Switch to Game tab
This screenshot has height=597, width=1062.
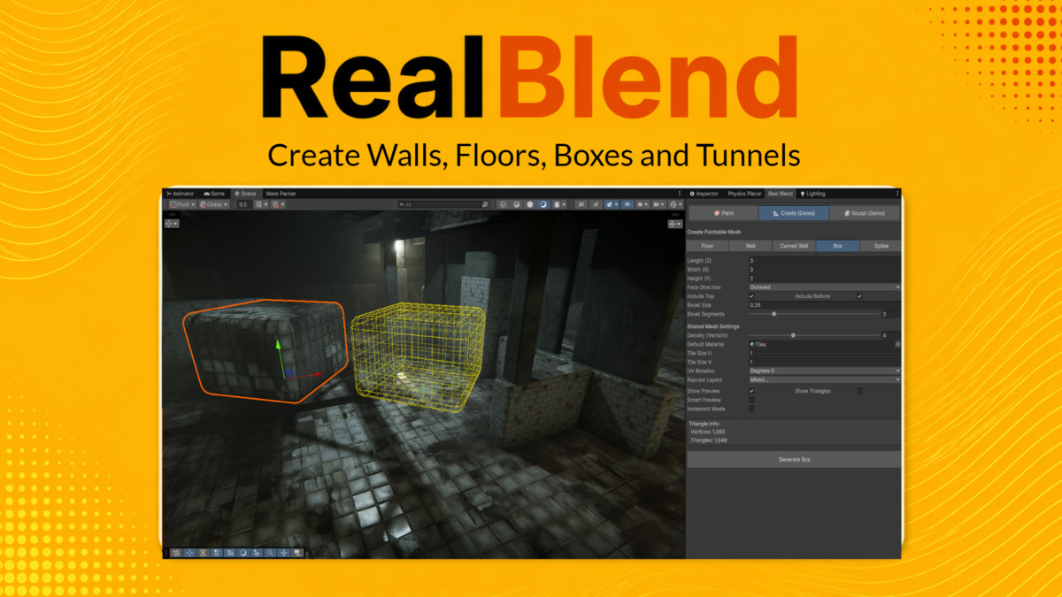tap(213, 193)
